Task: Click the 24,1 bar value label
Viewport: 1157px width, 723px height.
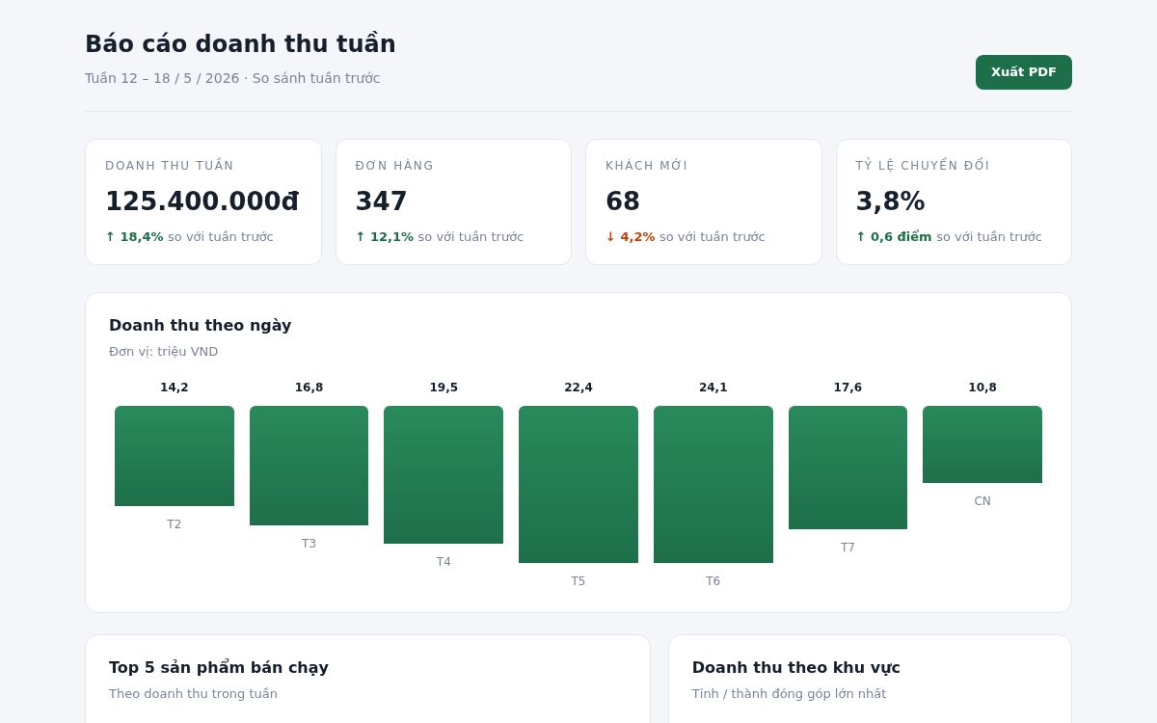Action: 713,388
